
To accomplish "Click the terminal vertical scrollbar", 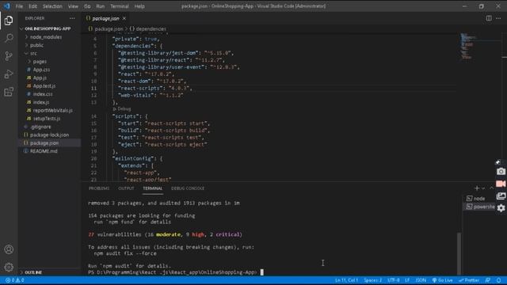I will (459, 253).
